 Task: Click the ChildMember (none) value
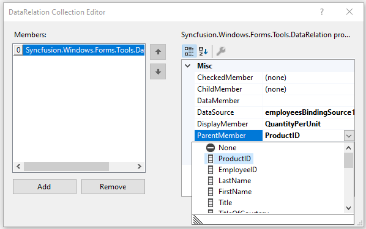pyautogui.click(x=275, y=89)
